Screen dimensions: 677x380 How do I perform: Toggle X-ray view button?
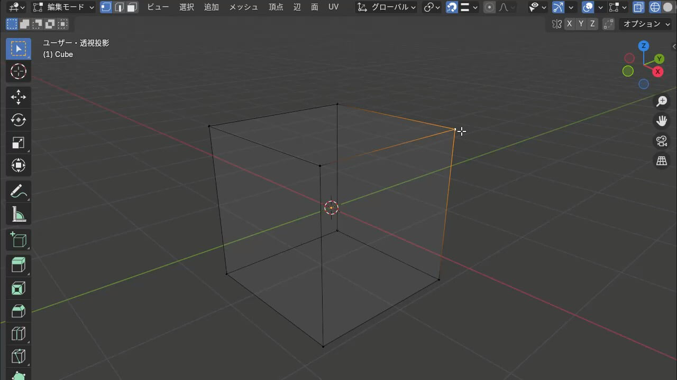tap(638, 7)
